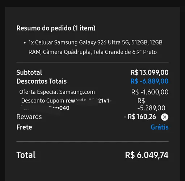The height and width of the screenshot is (181, 185).
Task: Click the Frete label
Action: [24, 127]
